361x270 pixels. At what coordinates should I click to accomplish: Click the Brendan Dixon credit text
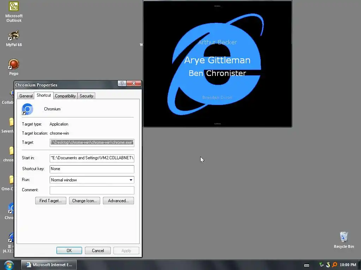[x=217, y=97]
